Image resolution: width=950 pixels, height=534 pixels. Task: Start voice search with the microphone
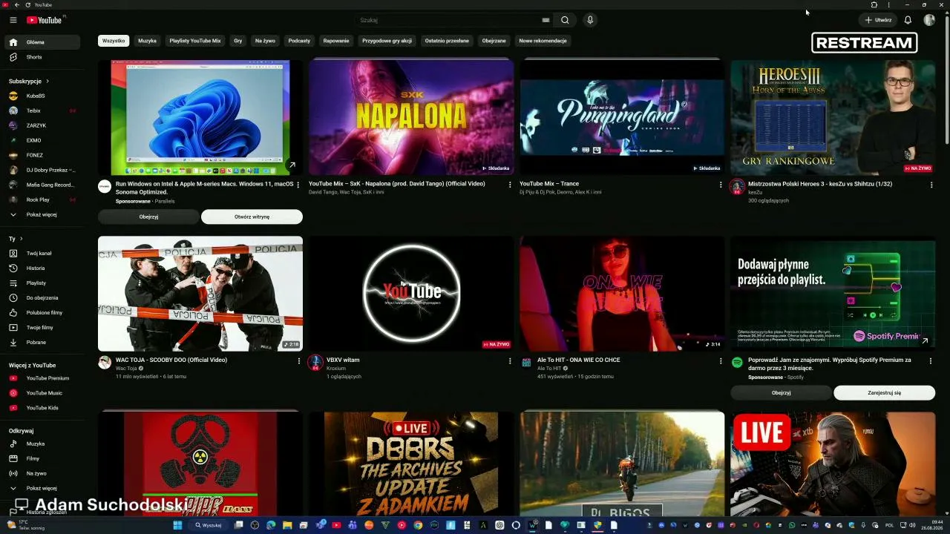pos(590,20)
